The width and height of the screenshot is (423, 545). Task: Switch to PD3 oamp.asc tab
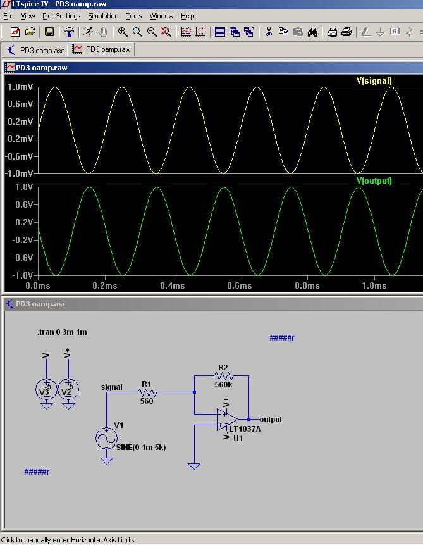coord(36,51)
